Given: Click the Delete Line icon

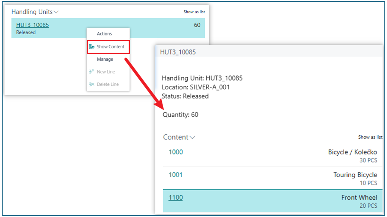Looking at the screenshot, I should [x=91, y=84].
